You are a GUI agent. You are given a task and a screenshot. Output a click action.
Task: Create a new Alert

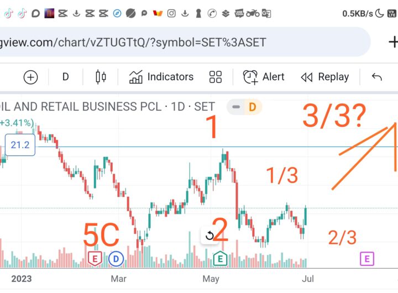coord(264,77)
